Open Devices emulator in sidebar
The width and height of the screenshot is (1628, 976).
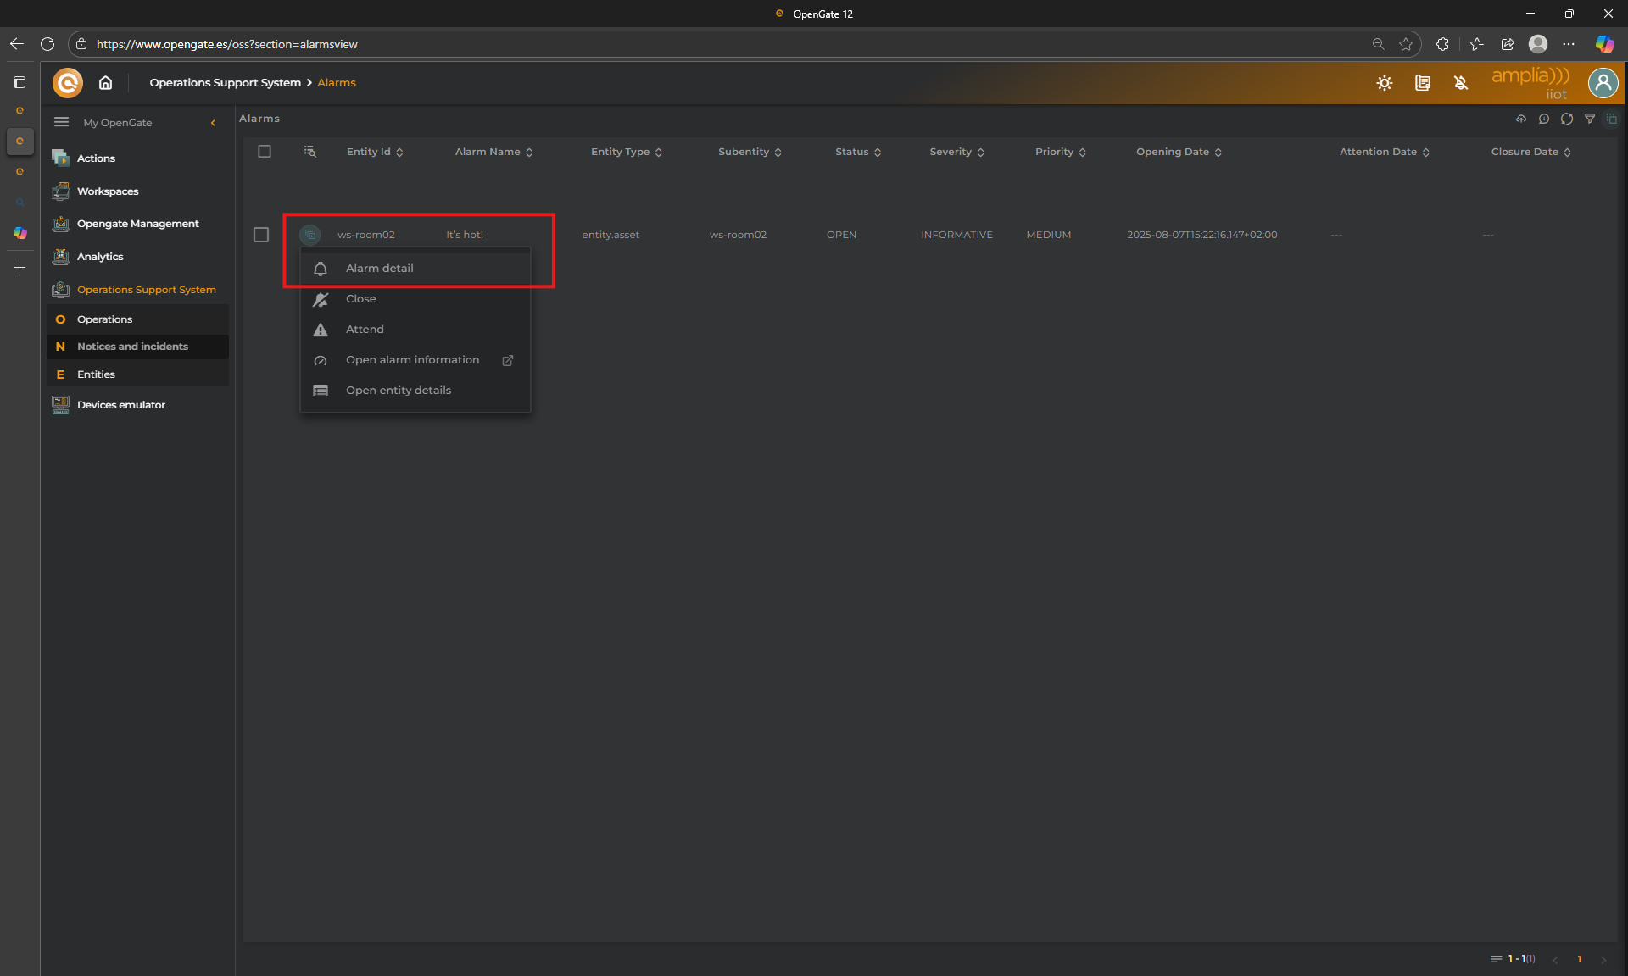[121, 405]
